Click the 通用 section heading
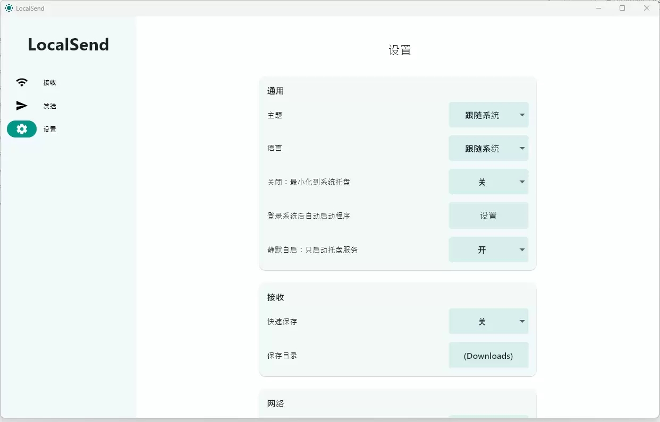Viewport: 660px width, 422px height. (276, 91)
